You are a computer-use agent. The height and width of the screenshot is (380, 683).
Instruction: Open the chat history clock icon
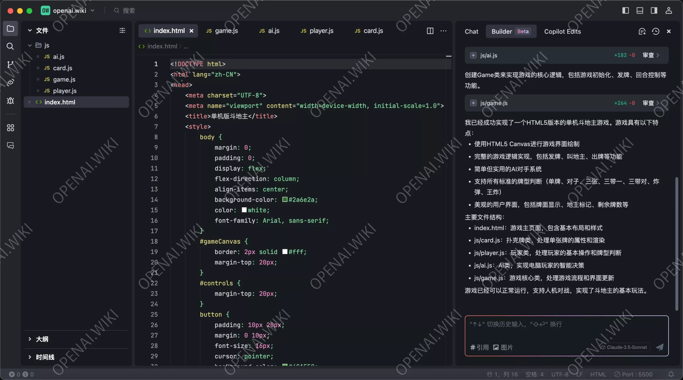pyautogui.click(x=656, y=31)
